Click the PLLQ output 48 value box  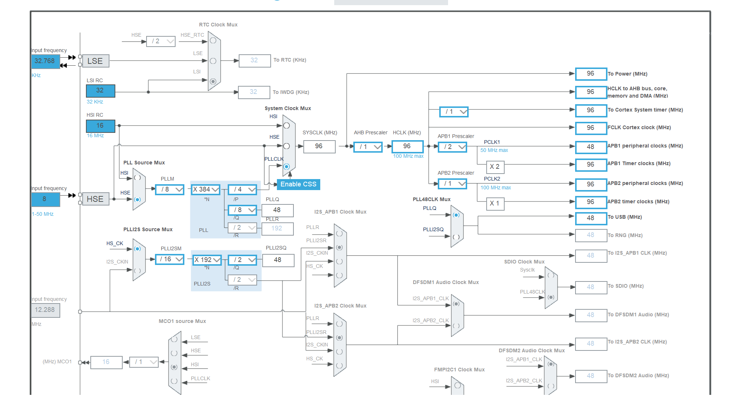277,210
